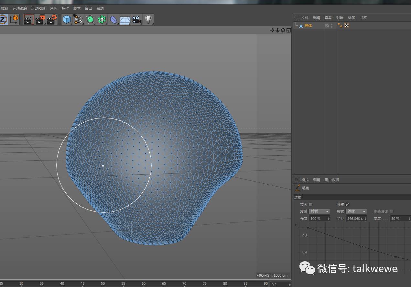This screenshot has width=411, height=287.
Task: Open Attribute Manager 用户数据 menu
Action: coord(332,180)
